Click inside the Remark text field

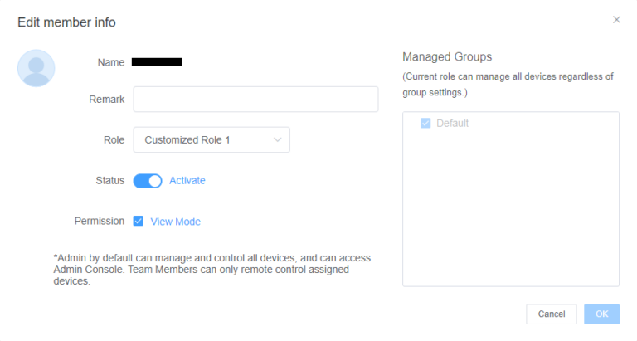pyautogui.click(x=255, y=100)
